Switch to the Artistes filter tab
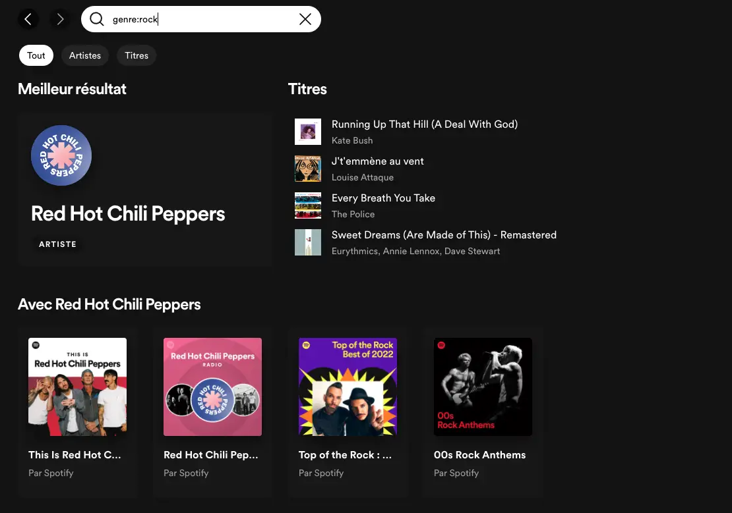732x513 pixels. 85,55
